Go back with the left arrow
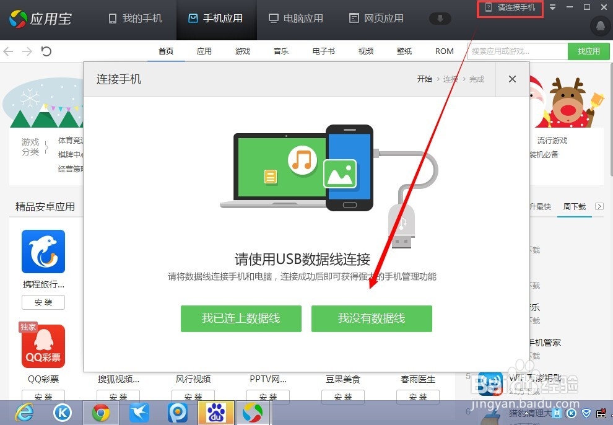This screenshot has width=613, height=425. [x=8, y=51]
